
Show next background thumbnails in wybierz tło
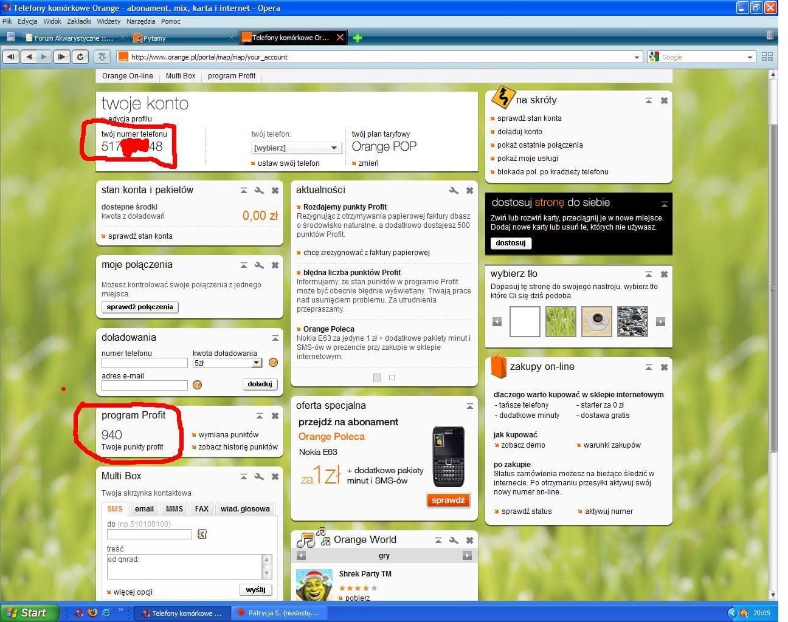click(x=661, y=322)
